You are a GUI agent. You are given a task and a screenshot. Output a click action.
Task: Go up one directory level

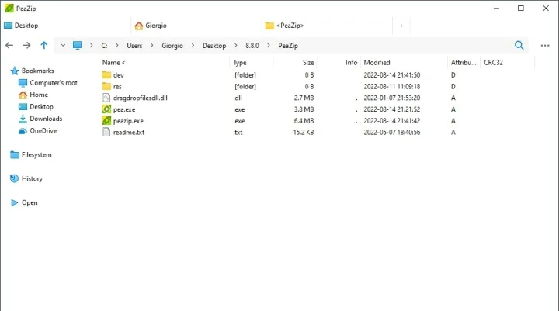click(x=43, y=45)
